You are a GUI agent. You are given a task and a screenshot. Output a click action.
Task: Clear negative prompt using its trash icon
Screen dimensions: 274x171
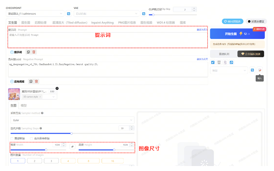(x=37, y=81)
